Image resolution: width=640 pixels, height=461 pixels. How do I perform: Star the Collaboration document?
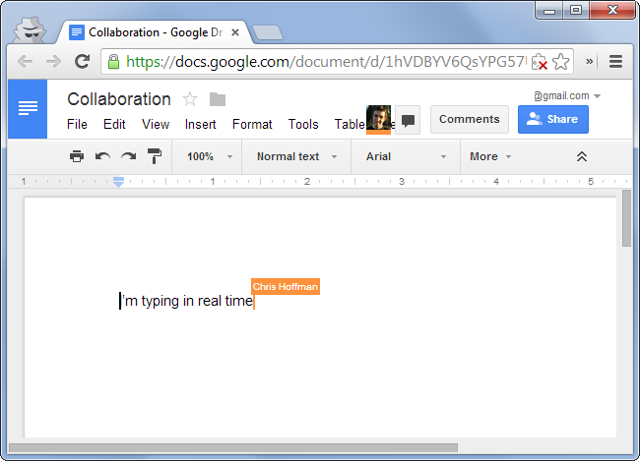click(x=190, y=99)
